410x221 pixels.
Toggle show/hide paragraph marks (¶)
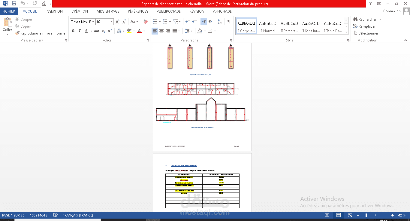pyautogui.click(x=229, y=22)
